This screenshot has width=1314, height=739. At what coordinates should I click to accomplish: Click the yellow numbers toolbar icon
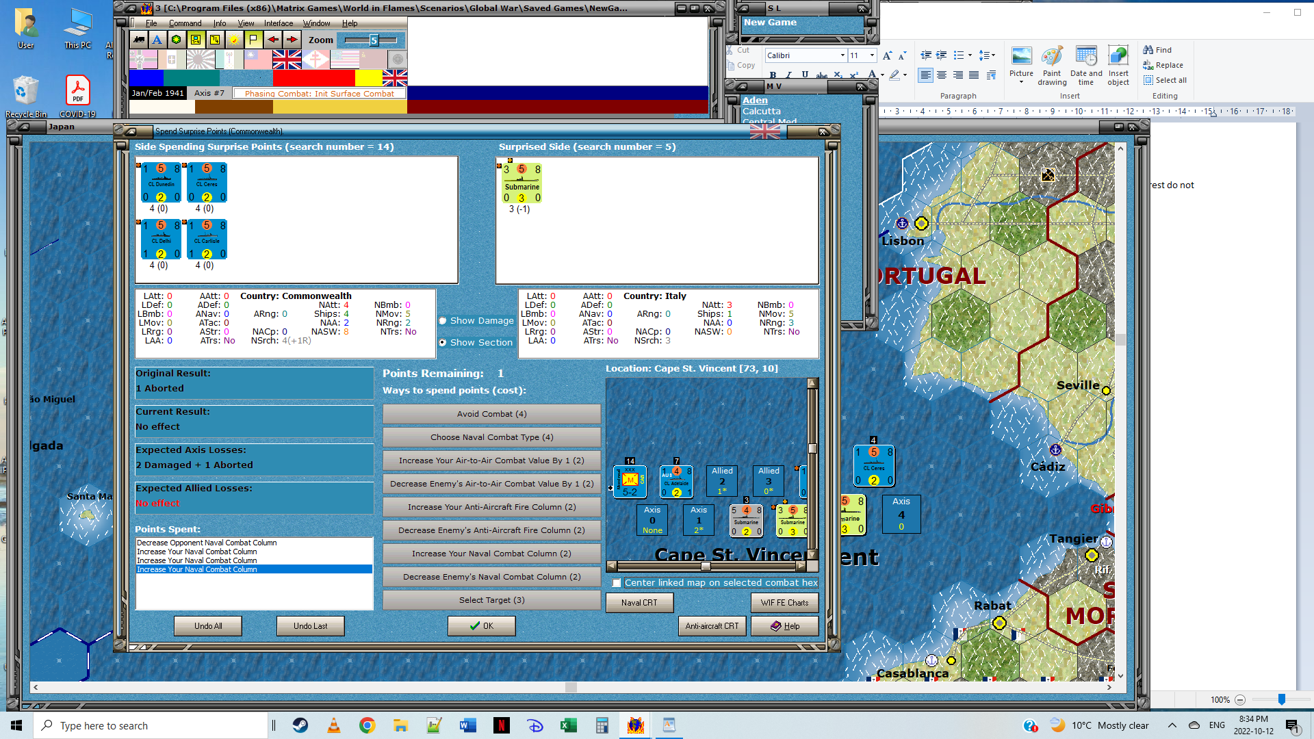tap(215, 40)
